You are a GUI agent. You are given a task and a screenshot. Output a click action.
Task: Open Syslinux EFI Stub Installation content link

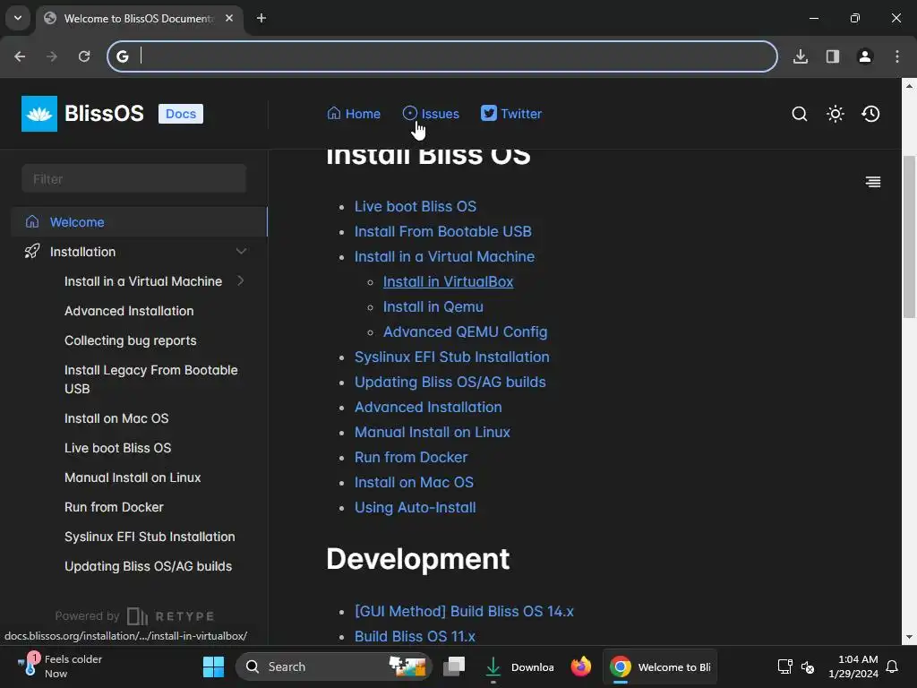point(451,357)
